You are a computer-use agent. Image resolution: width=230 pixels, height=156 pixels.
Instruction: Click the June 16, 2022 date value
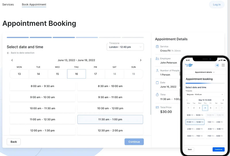click(168, 87)
